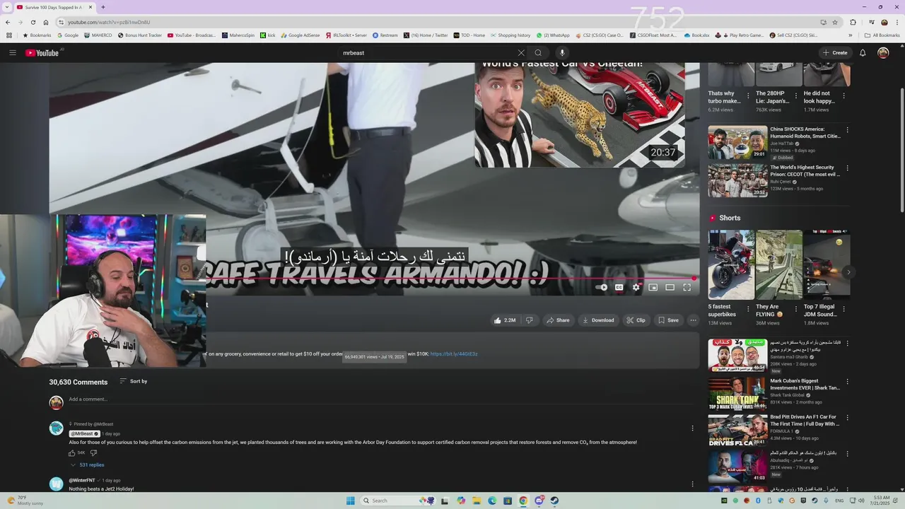Toggle closed captions in the player
The image size is (905, 509).
click(x=619, y=288)
